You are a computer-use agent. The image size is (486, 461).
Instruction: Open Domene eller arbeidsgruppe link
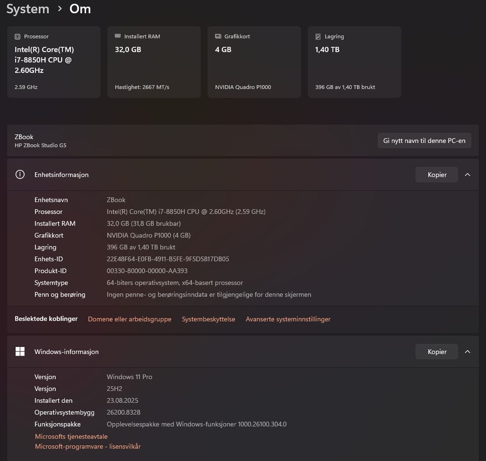click(130, 319)
